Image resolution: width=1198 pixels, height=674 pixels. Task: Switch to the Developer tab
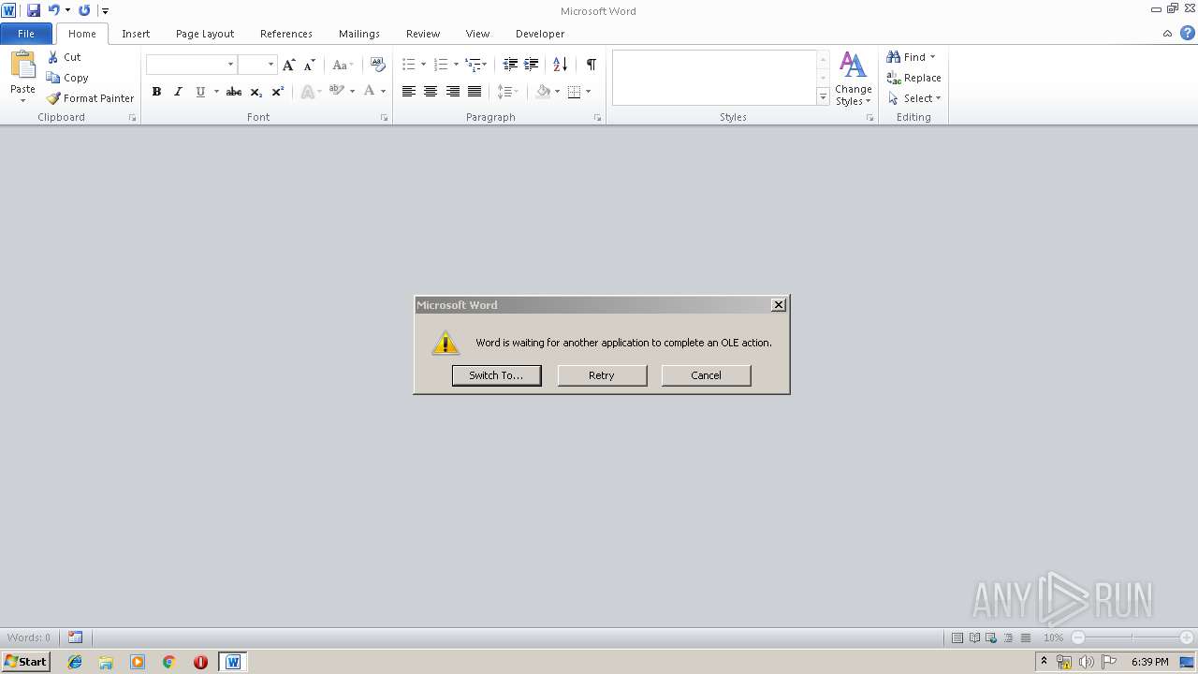click(540, 34)
